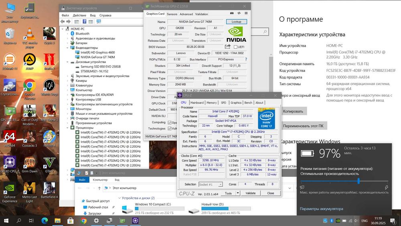
Task: Click the battery power mode slider
Action: [x=358, y=181]
